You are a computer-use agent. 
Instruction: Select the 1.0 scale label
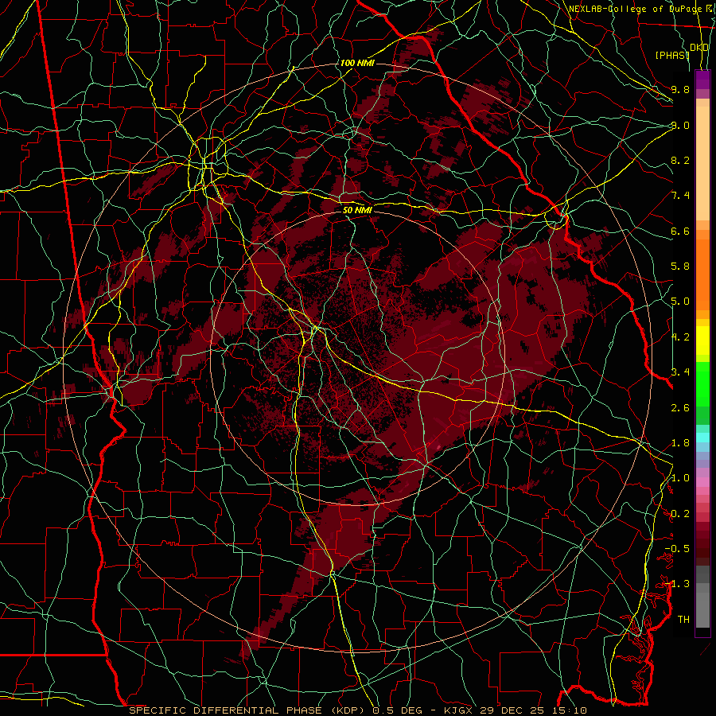680,478
